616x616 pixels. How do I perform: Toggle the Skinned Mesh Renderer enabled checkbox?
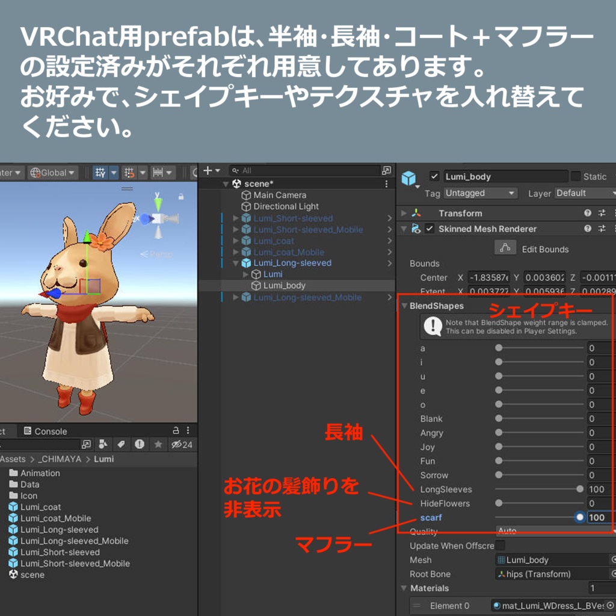coord(430,229)
